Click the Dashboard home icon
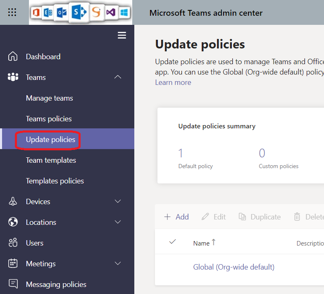 (x=13, y=57)
